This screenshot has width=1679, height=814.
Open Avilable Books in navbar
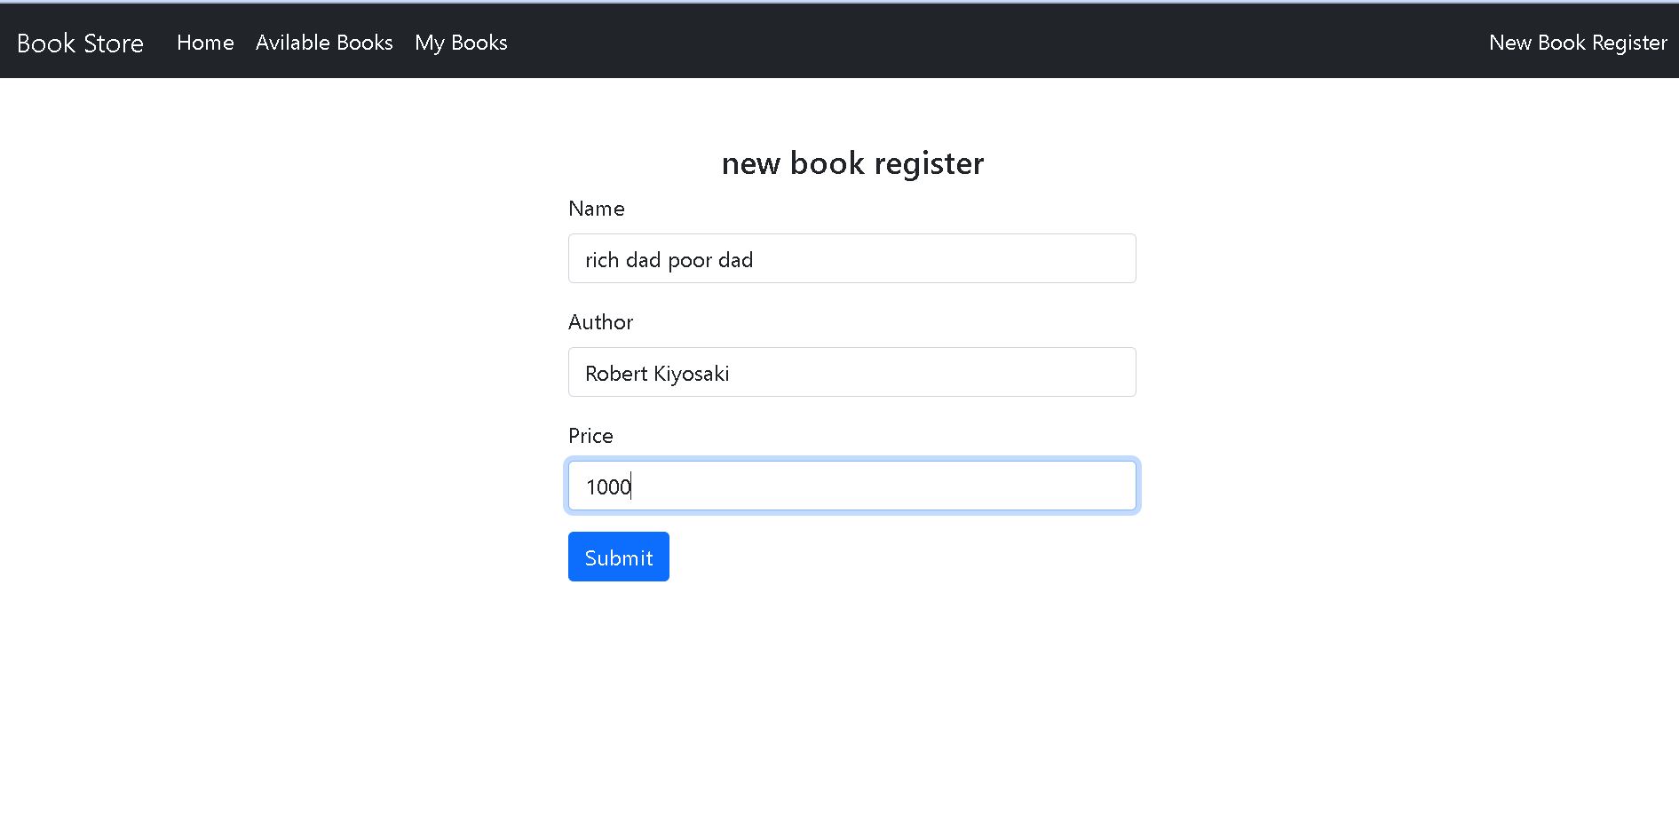[324, 43]
